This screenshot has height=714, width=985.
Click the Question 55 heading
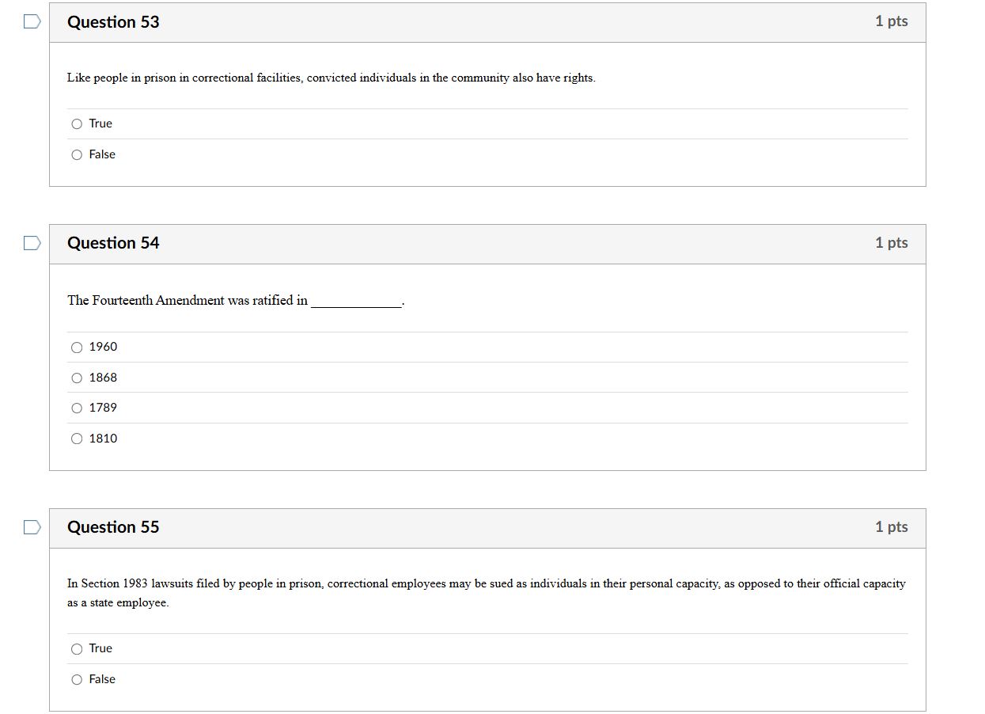[x=113, y=527]
